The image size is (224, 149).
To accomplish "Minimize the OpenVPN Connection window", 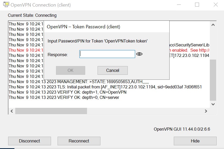I will coord(179,5).
